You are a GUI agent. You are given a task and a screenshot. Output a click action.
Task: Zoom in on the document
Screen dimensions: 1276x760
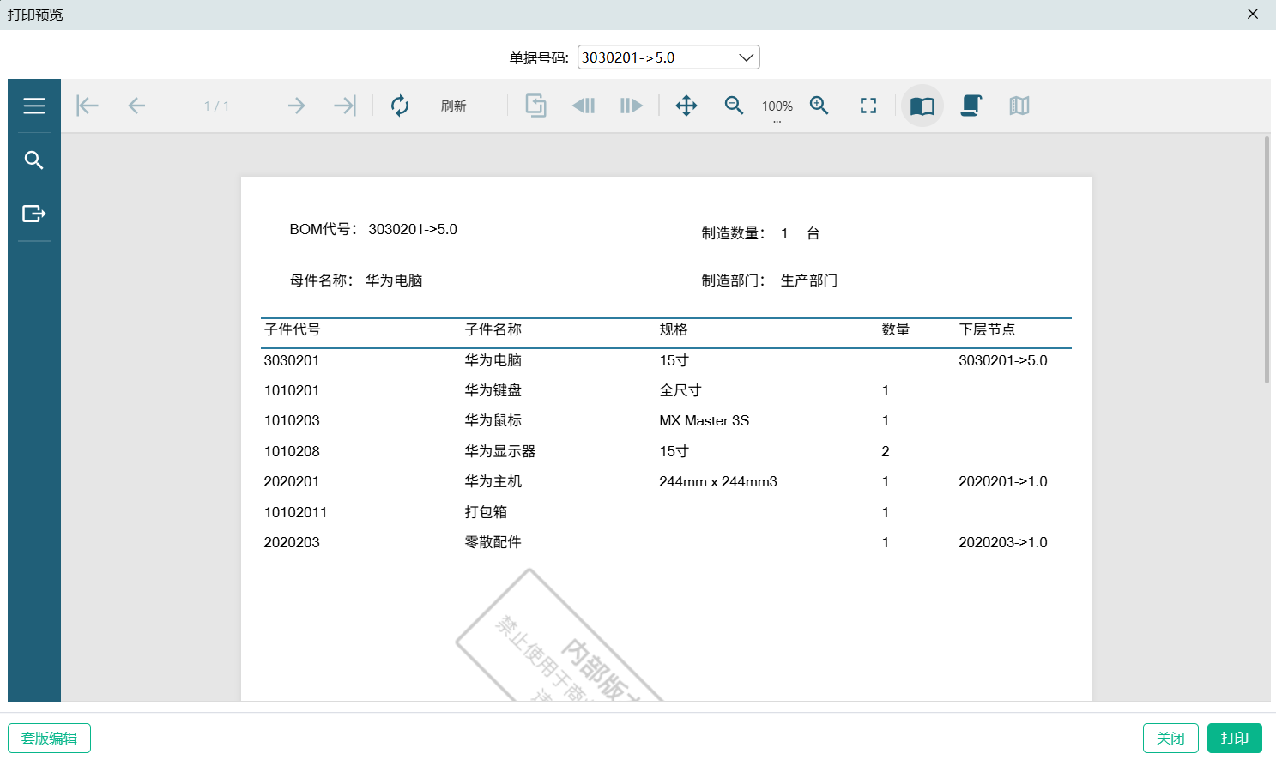(819, 106)
